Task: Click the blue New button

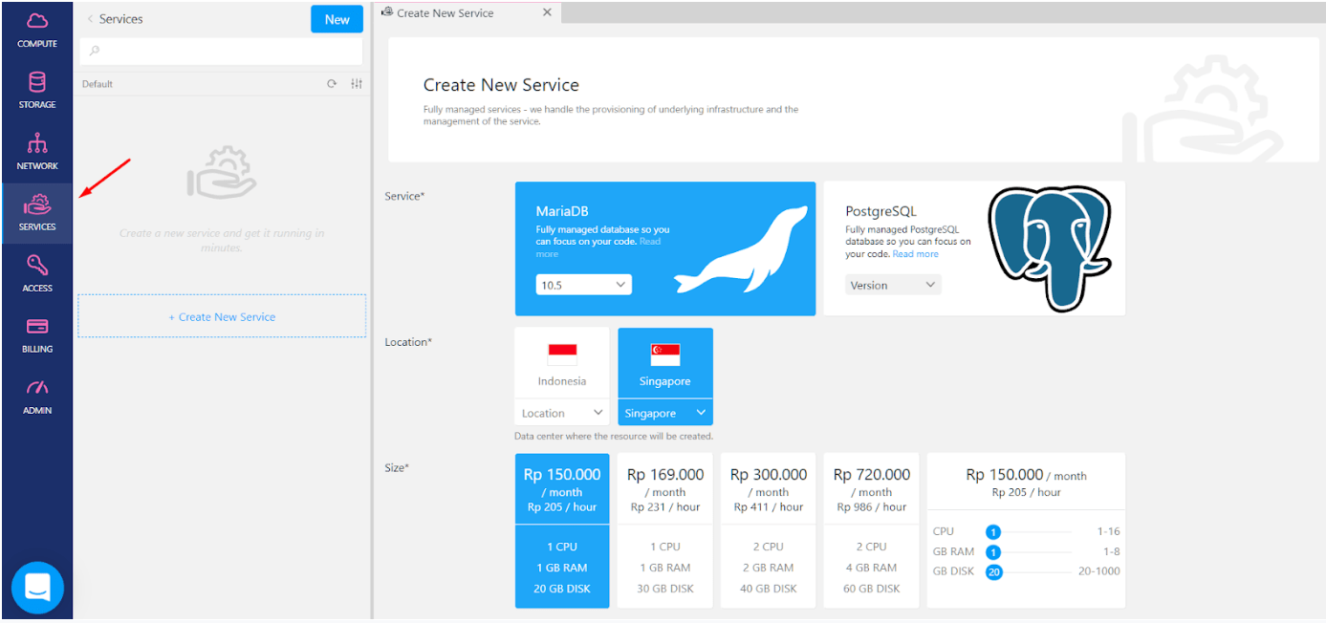Action: (337, 19)
